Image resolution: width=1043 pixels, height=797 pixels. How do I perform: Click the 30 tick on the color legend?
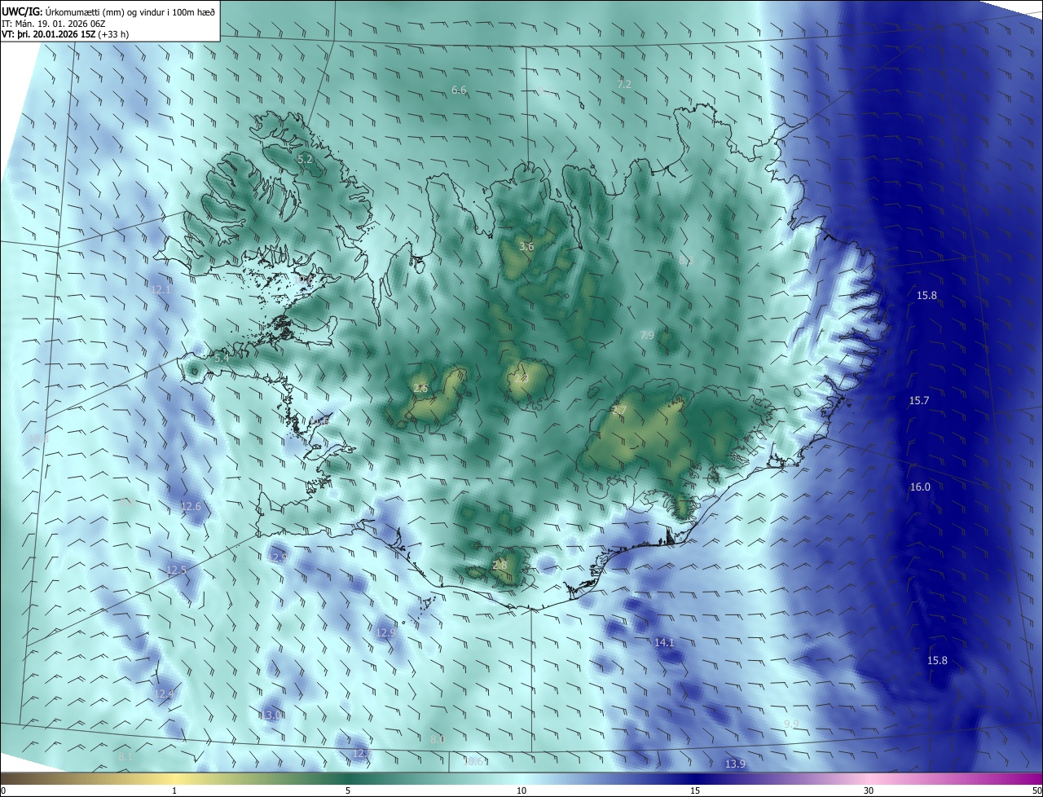click(869, 790)
